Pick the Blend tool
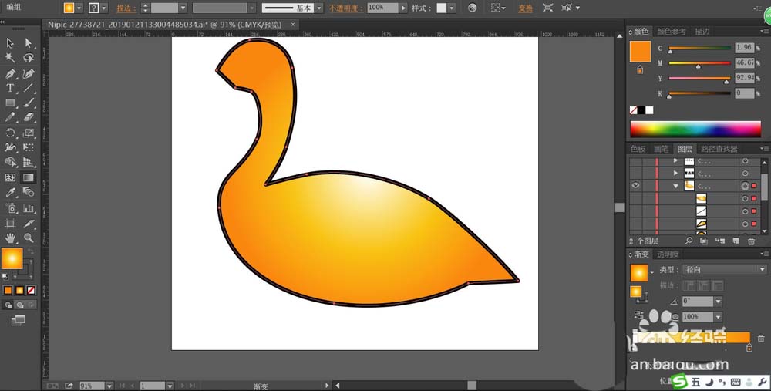This screenshot has height=391, width=771. tap(29, 193)
